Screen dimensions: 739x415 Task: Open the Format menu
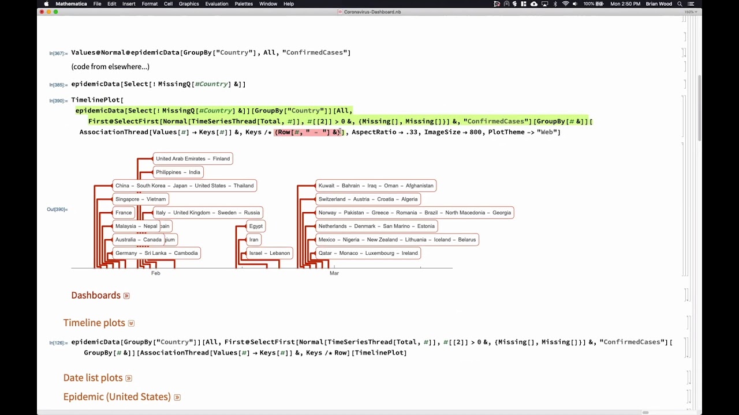pos(150,3)
